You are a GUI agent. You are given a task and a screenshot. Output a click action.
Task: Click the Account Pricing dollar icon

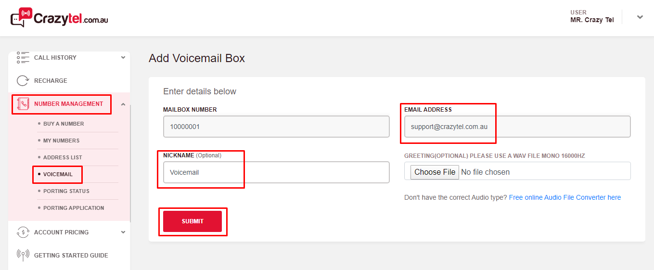click(23, 232)
